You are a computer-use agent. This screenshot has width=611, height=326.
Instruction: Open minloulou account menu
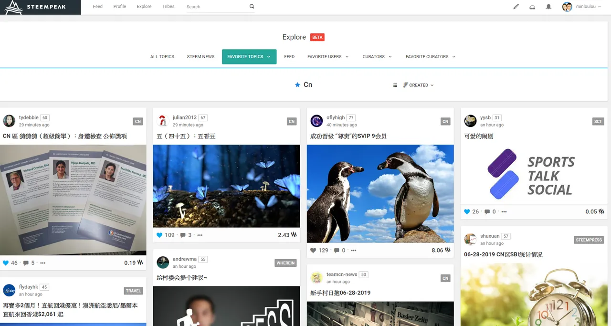tap(588, 7)
